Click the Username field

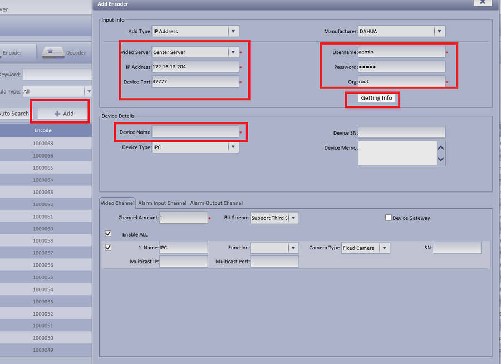pos(401,52)
